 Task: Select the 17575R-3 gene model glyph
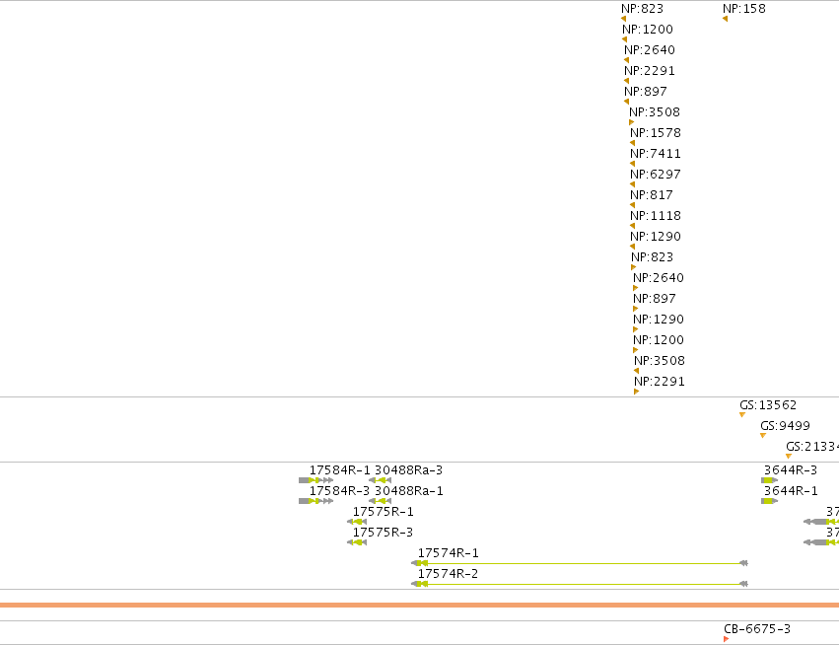[x=357, y=542]
